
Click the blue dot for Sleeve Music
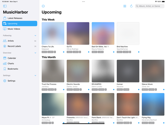164,89
